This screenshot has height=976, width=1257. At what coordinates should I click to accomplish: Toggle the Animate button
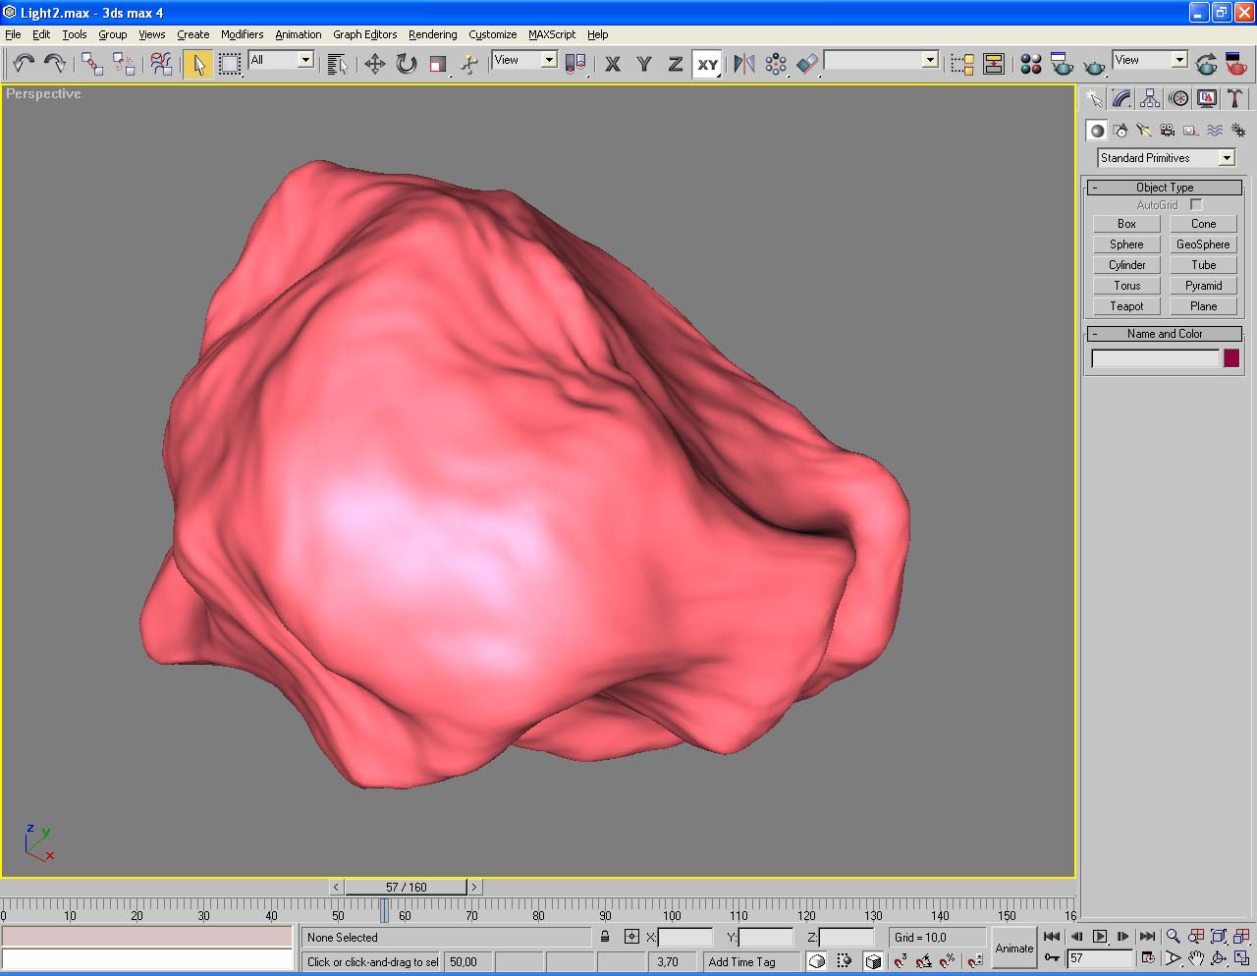pyautogui.click(x=1013, y=948)
